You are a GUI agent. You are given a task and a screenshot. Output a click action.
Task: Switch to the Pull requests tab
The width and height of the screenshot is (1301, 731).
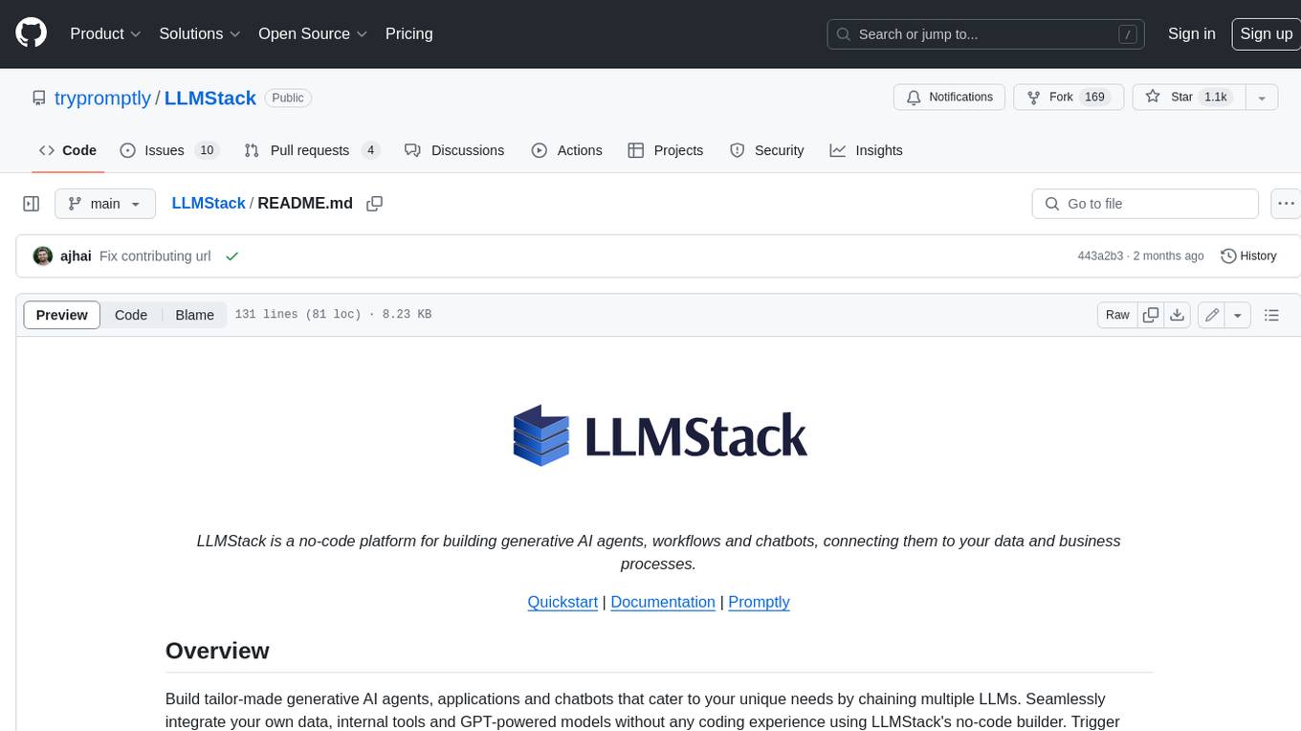click(312, 150)
